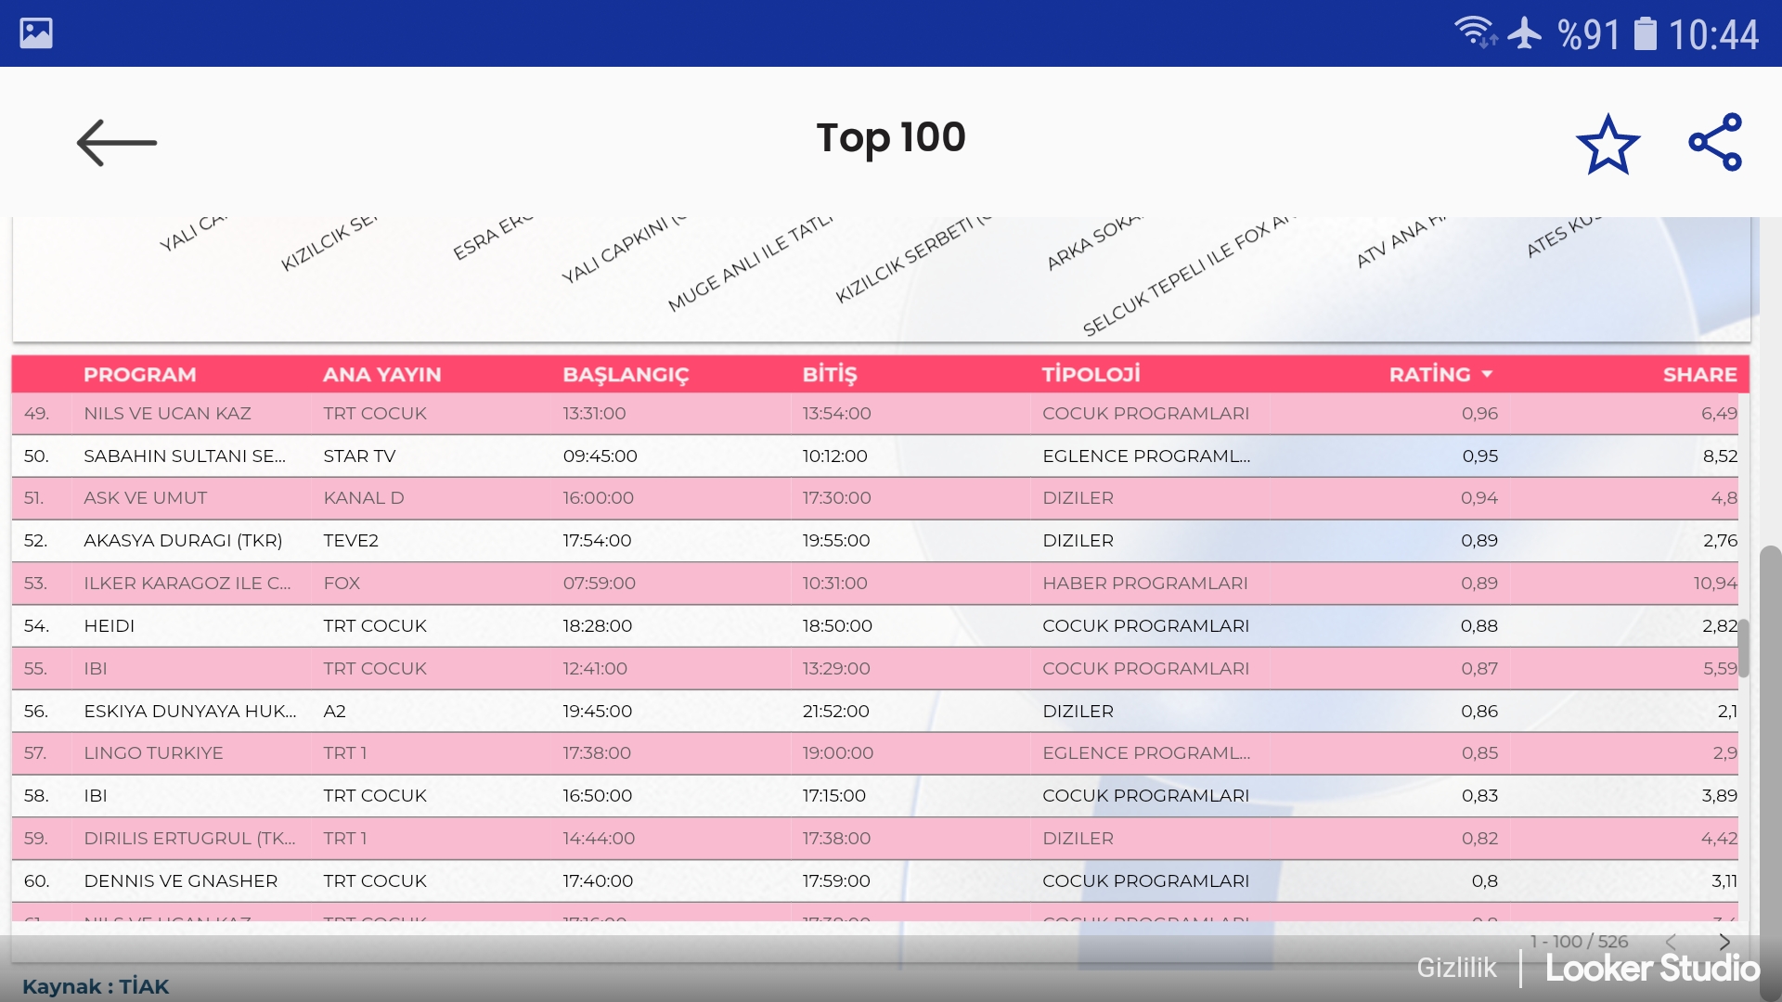Image resolution: width=1782 pixels, height=1002 pixels.
Task: Select the LINGO TURKIYE row
Action: coord(153,753)
